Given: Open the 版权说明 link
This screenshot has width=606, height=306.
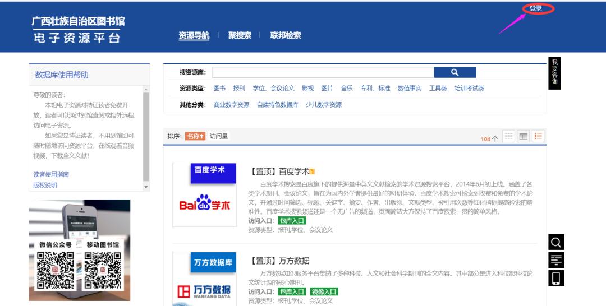Looking at the screenshot, I should click(45, 185).
